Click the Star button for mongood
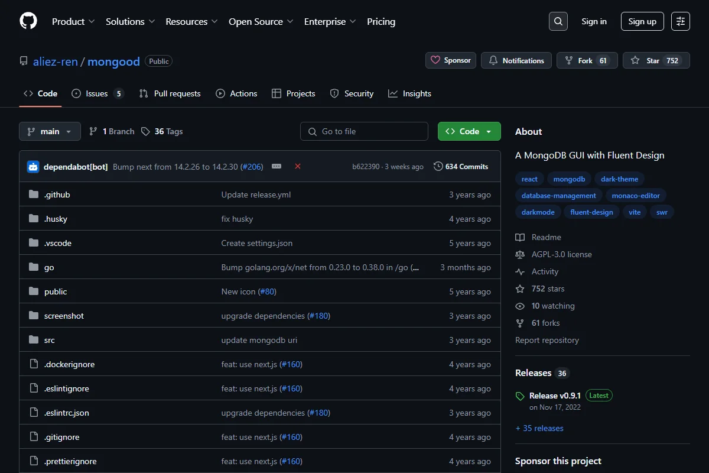 (x=656, y=60)
